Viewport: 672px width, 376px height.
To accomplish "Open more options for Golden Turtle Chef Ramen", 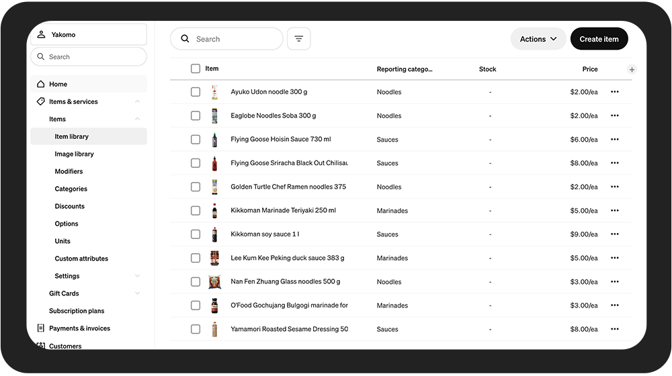I will (615, 187).
